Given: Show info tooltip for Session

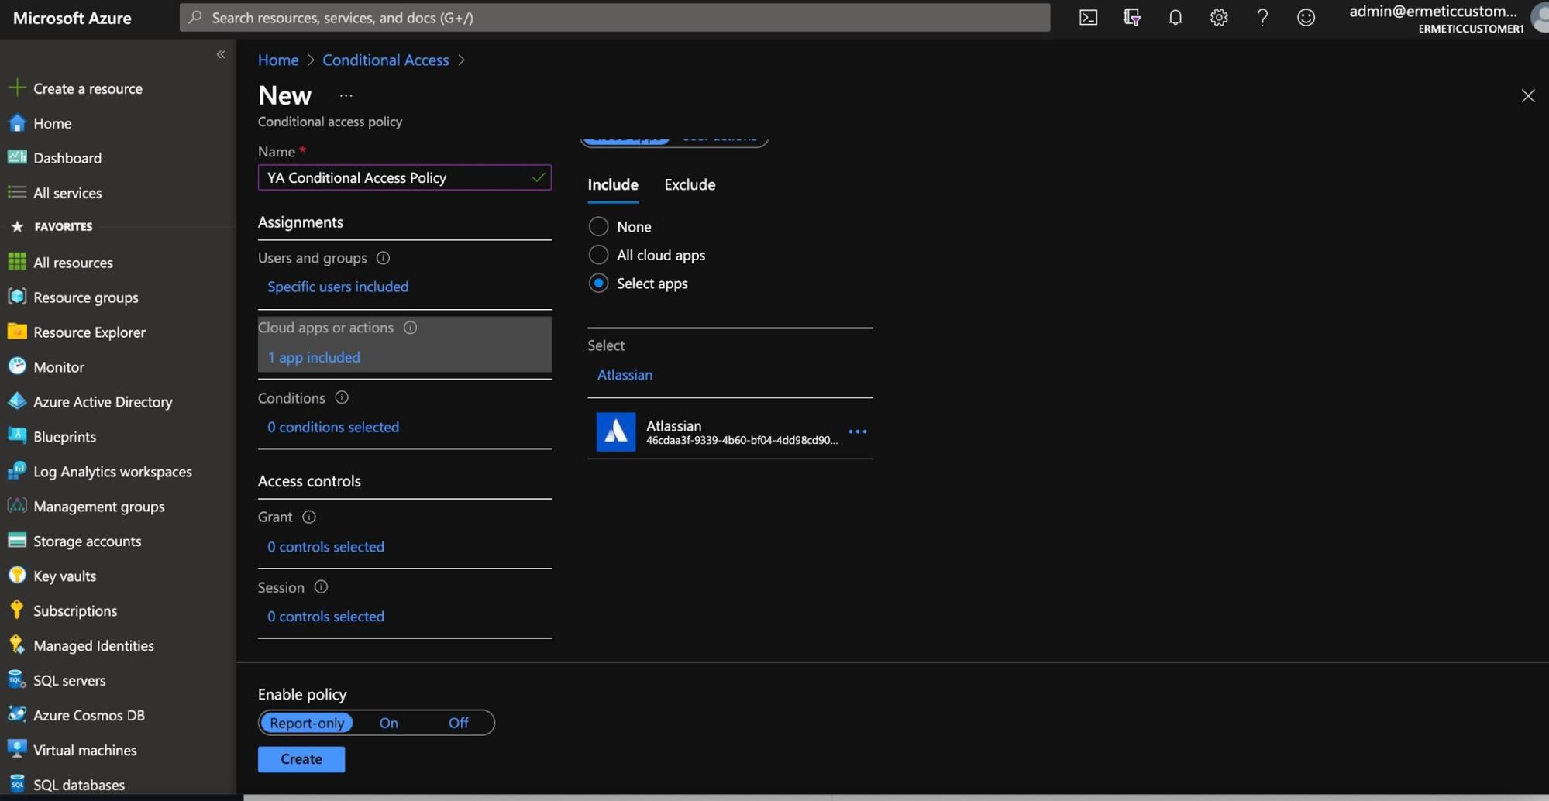Looking at the screenshot, I should pos(321,586).
